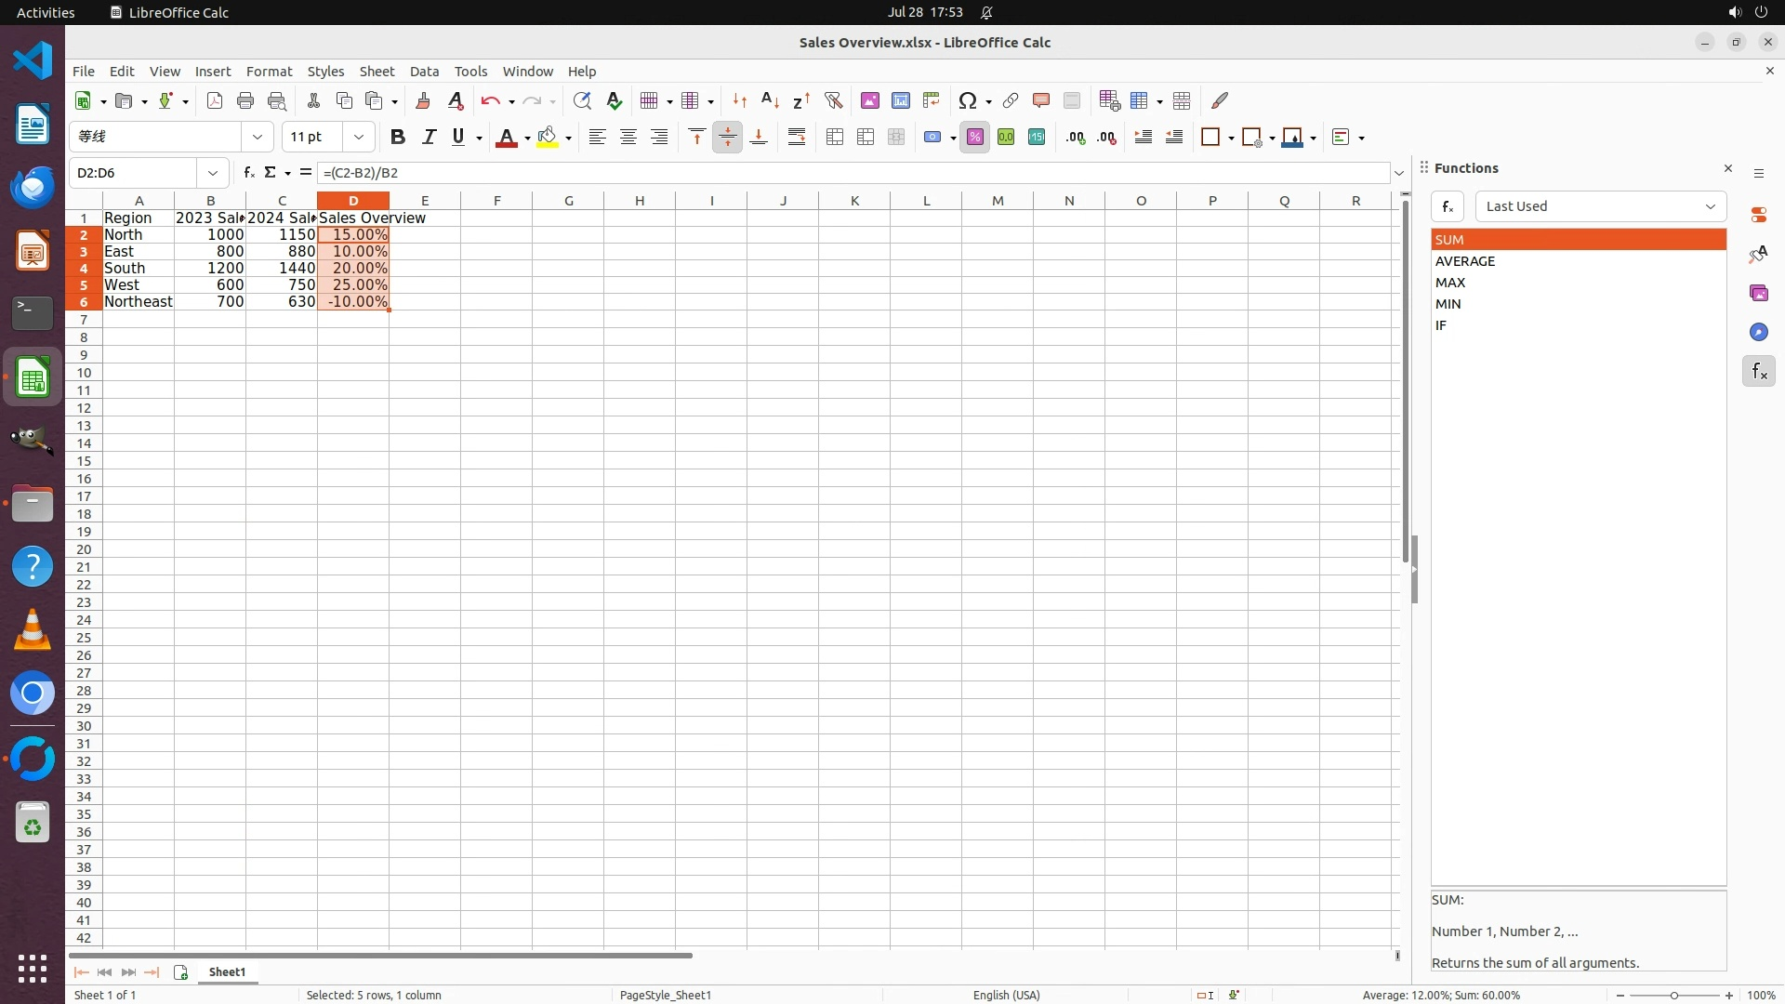Click the Format as Percent icon
Screen dimensions: 1785x1004
[974, 138]
